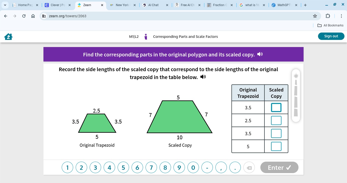Click the number 5 keypad button
The width and height of the screenshot is (347, 183).
tap(123, 168)
